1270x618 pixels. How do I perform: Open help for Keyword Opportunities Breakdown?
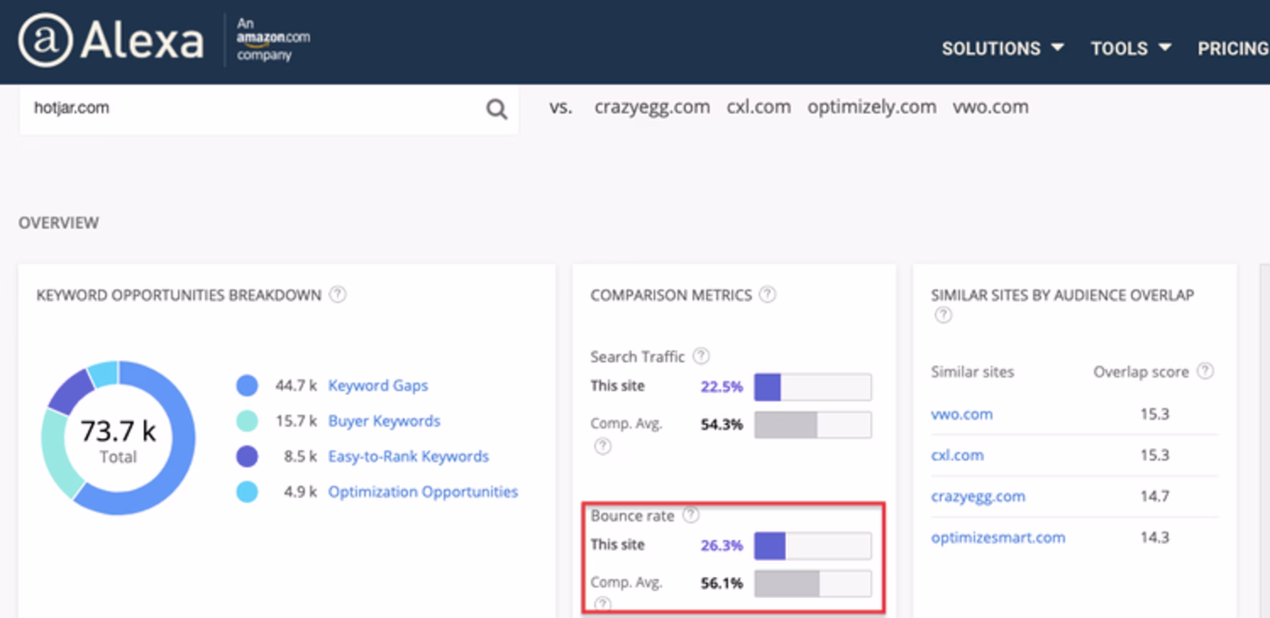pyautogui.click(x=337, y=294)
